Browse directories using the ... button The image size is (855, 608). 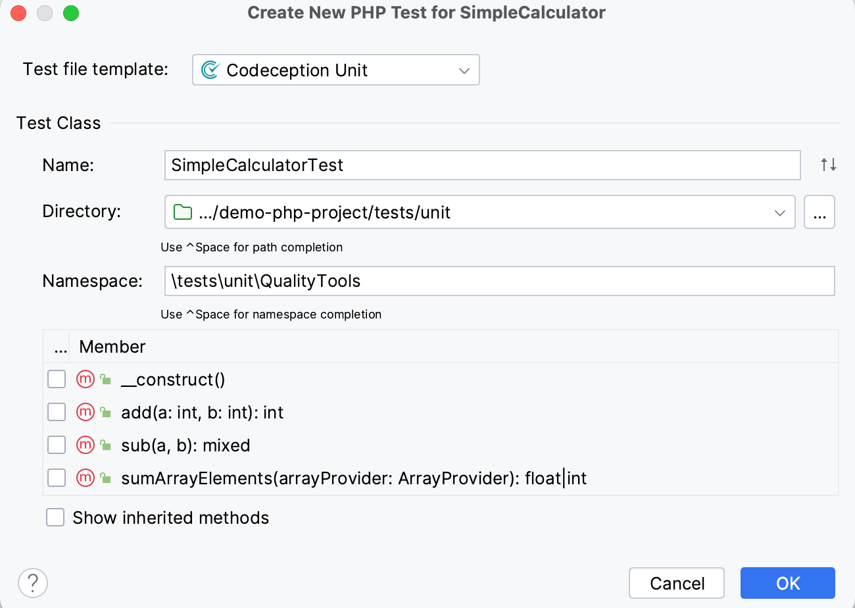click(819, 212)
